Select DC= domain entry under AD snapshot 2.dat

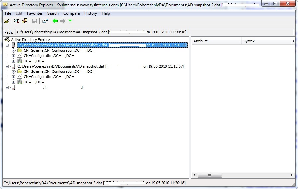[34, 61]
